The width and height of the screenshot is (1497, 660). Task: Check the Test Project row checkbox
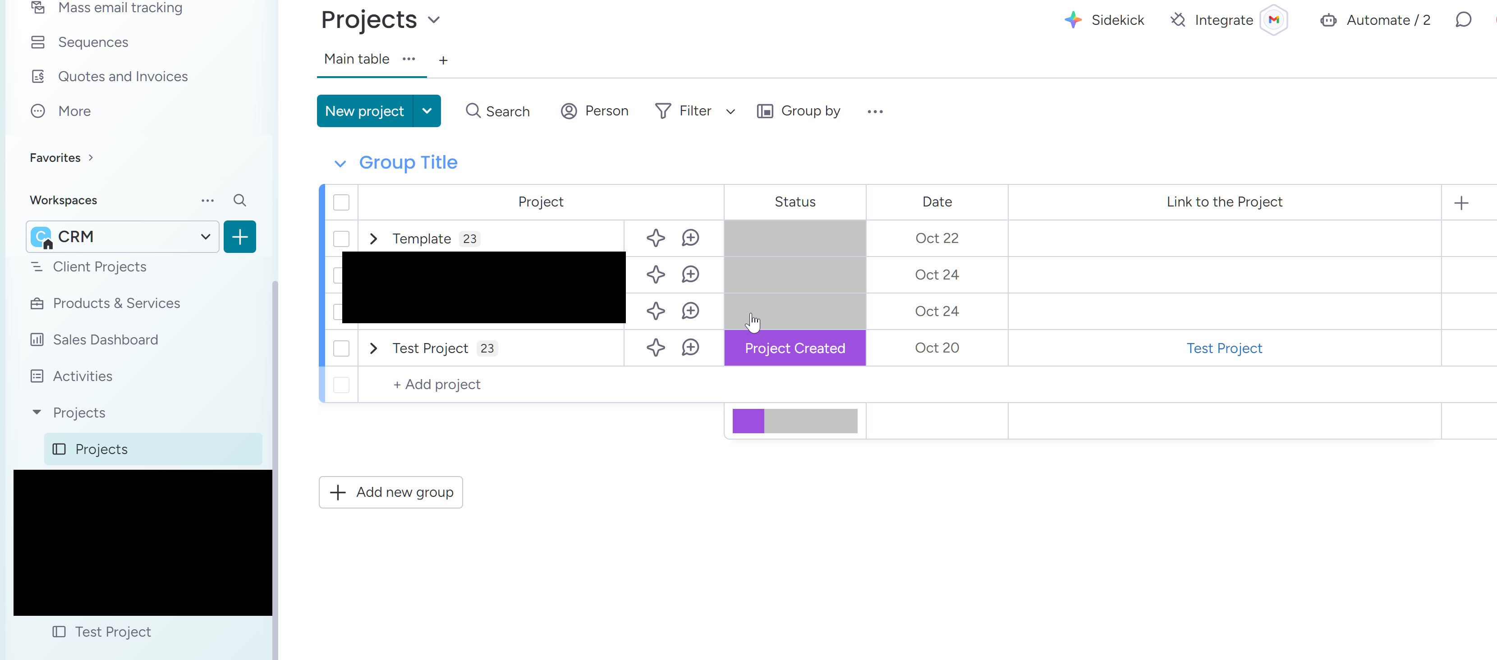click(x=341, y=348)
